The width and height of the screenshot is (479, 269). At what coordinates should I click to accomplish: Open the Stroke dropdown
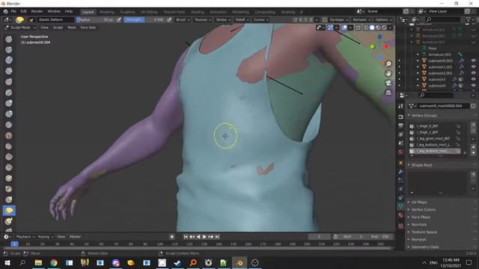[x=223, y=20]
